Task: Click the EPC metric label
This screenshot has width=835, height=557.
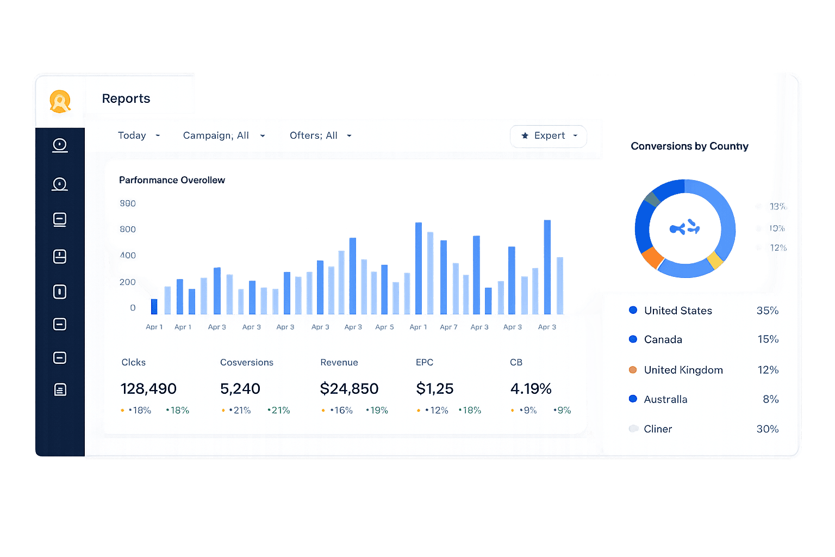Action: pos(425,362)
